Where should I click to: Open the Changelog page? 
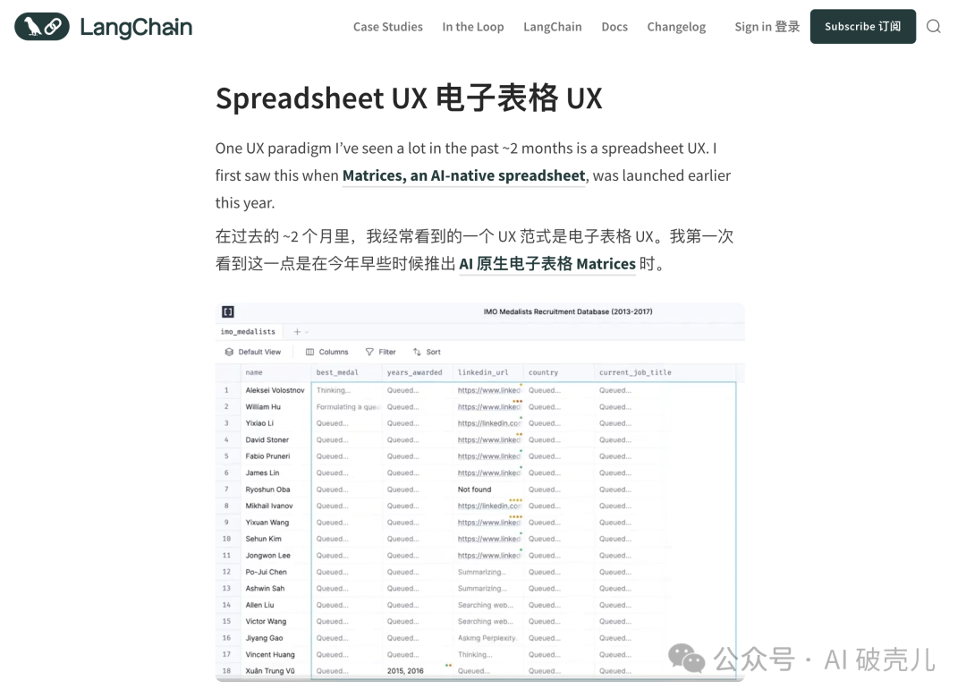(676, 27)
